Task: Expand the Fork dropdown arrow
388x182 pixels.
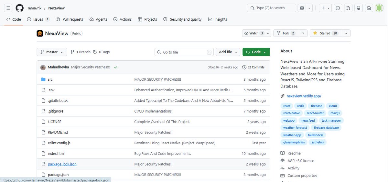Action: (303, 33)
